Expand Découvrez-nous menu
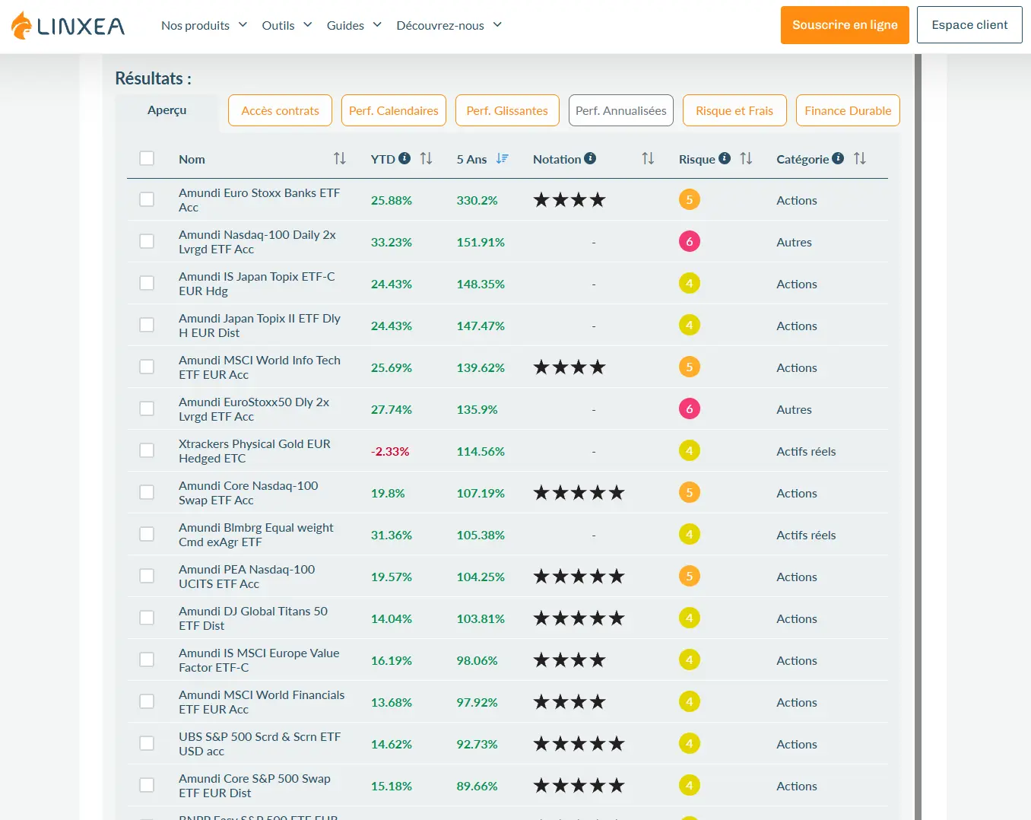This screenshot has height=820, width=1031. [x=449, y=25]
